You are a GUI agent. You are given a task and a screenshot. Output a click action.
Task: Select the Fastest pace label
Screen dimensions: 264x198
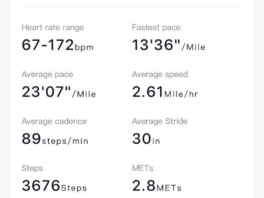point(156,27)
